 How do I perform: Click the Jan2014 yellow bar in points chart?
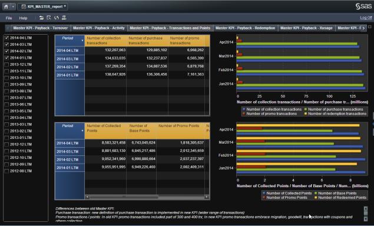point(297,164)
